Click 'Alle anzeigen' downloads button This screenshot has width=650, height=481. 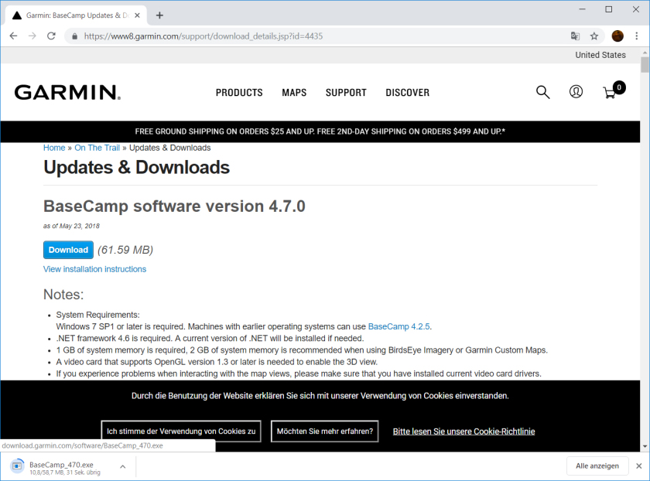[x=597, y=466]
